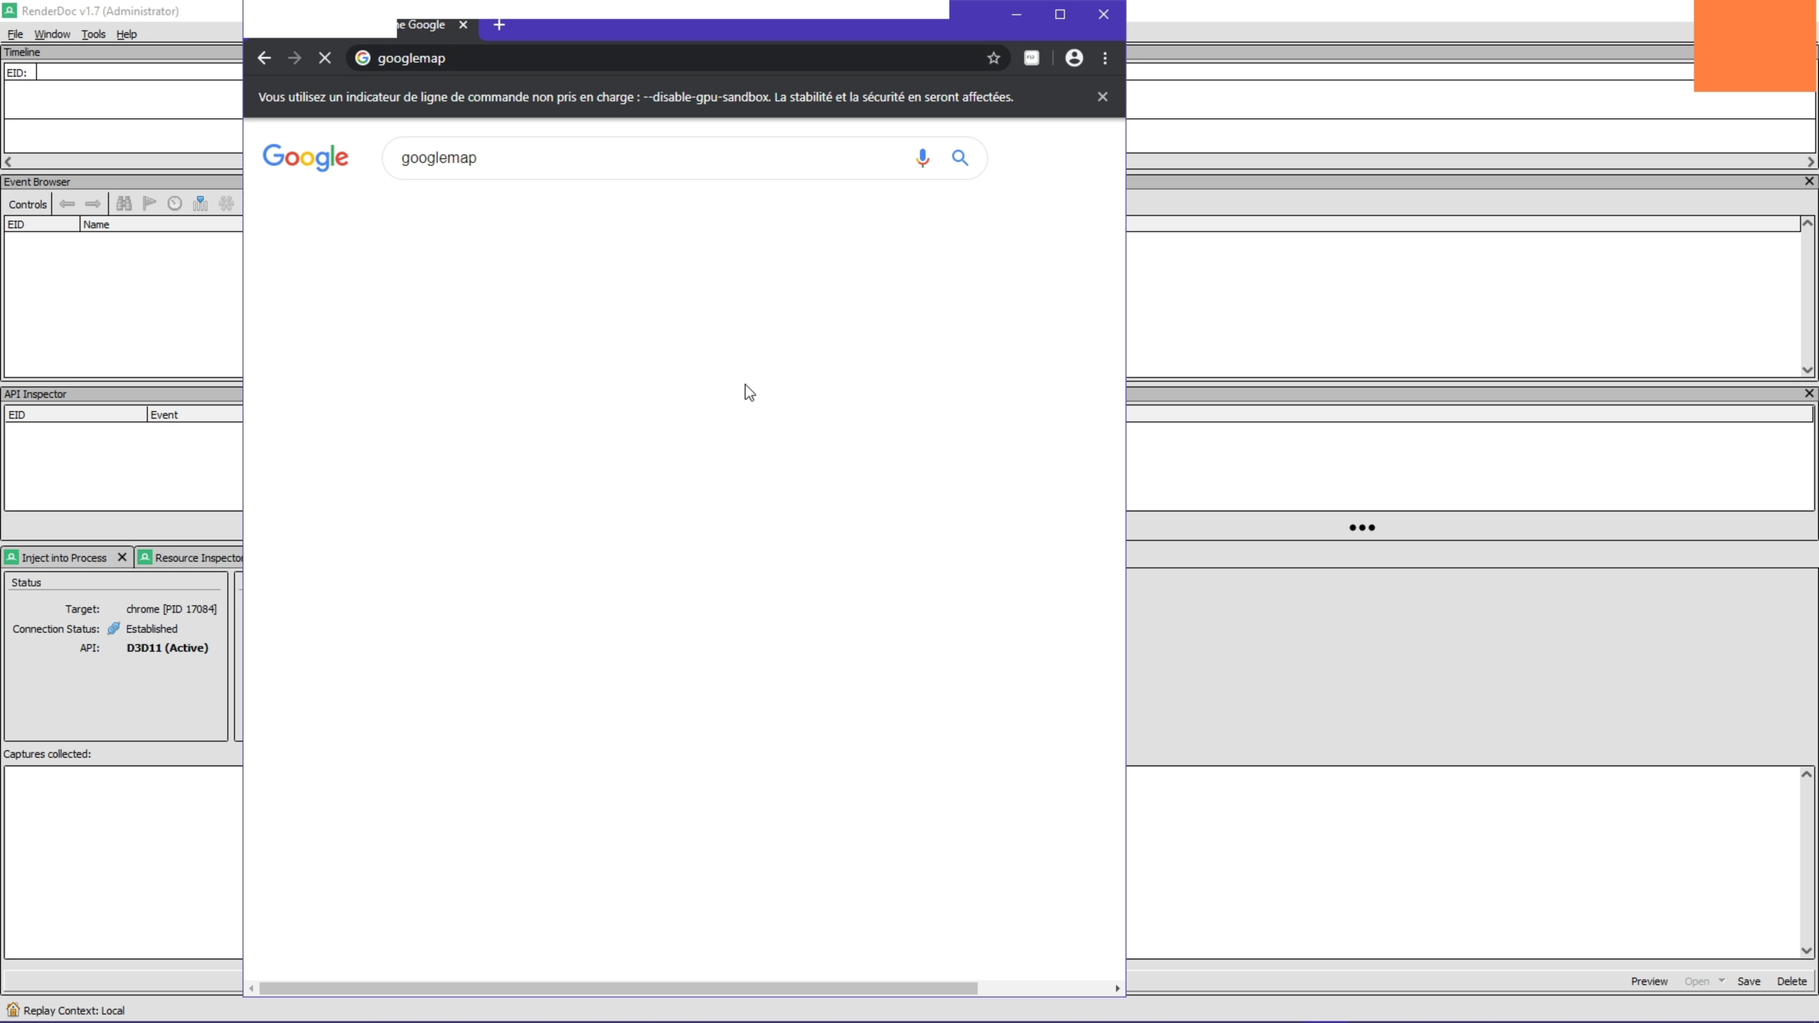Click the select-columns icon in Event Browser

point(200,204)
